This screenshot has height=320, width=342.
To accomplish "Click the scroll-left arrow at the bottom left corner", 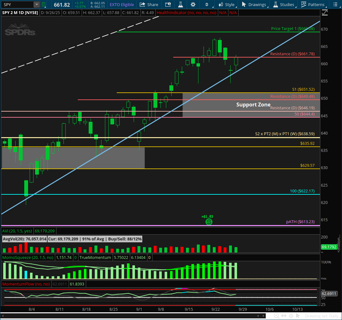I will point(3,316).
